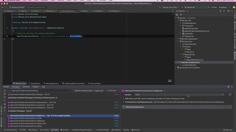Expand the Movies.Application project node
236x132 pixels.
tap(178, 39)
